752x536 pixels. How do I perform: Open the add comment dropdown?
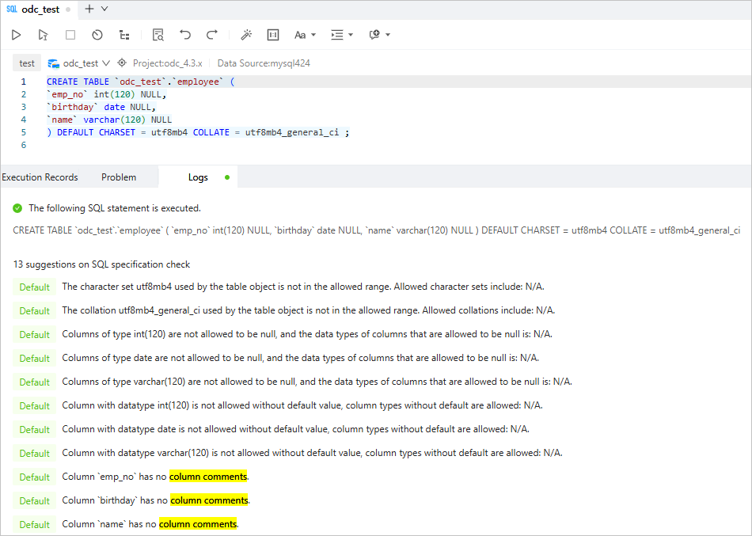380,35
